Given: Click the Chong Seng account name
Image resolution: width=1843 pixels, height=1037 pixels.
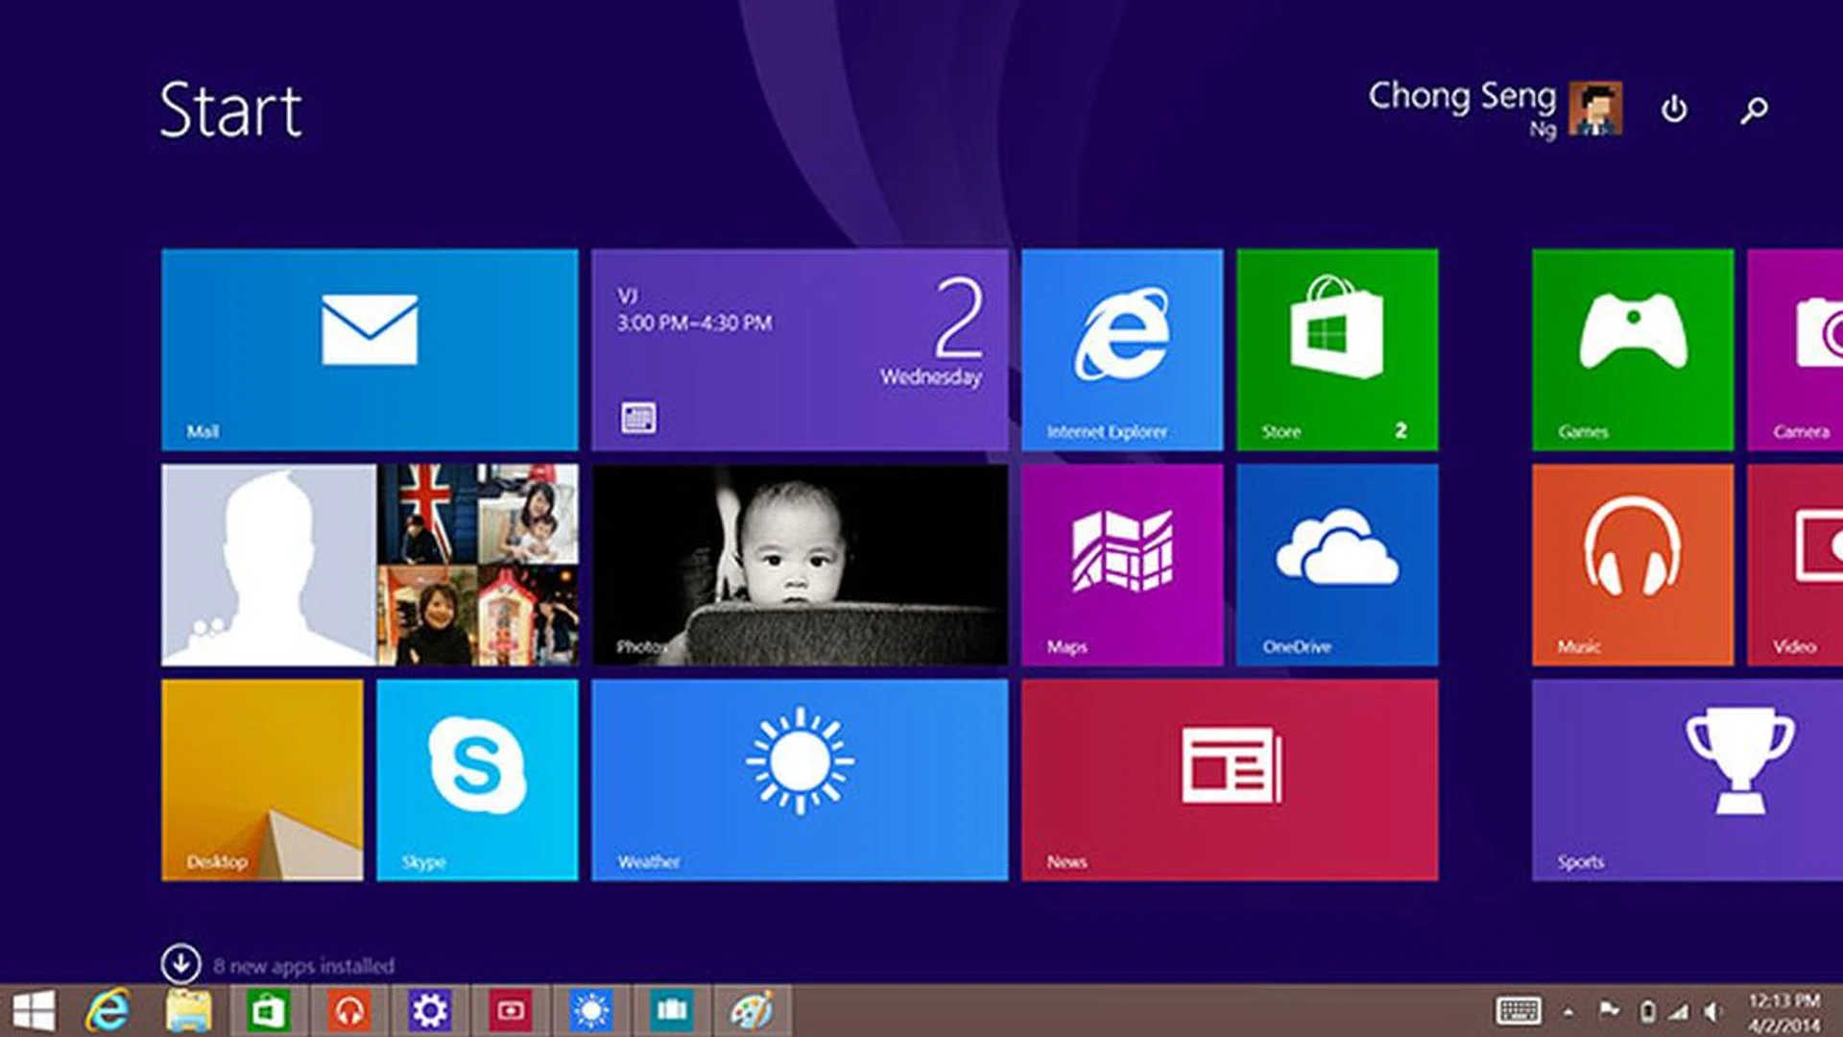Looking at the screenshot, I should click(1462, 96).
